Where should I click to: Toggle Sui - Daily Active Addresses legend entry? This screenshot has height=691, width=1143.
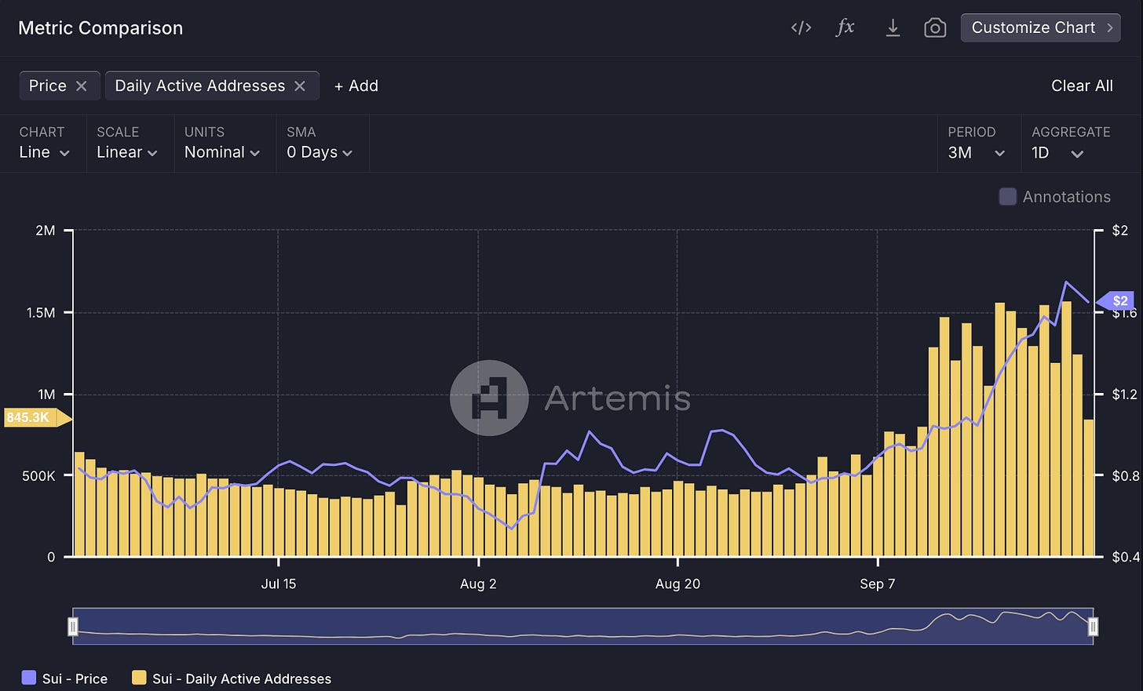(232, 678)
